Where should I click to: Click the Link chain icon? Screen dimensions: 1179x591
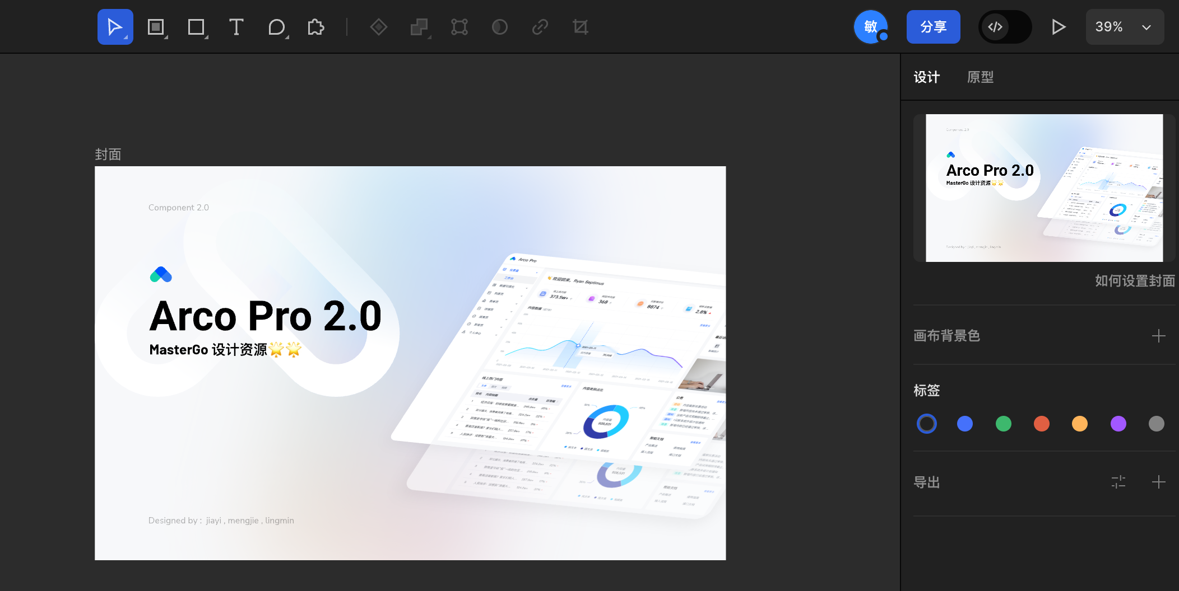540,27
